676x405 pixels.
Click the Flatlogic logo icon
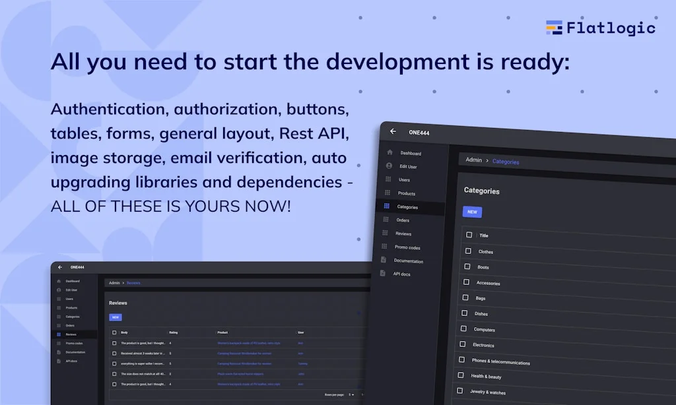[554, 28]
